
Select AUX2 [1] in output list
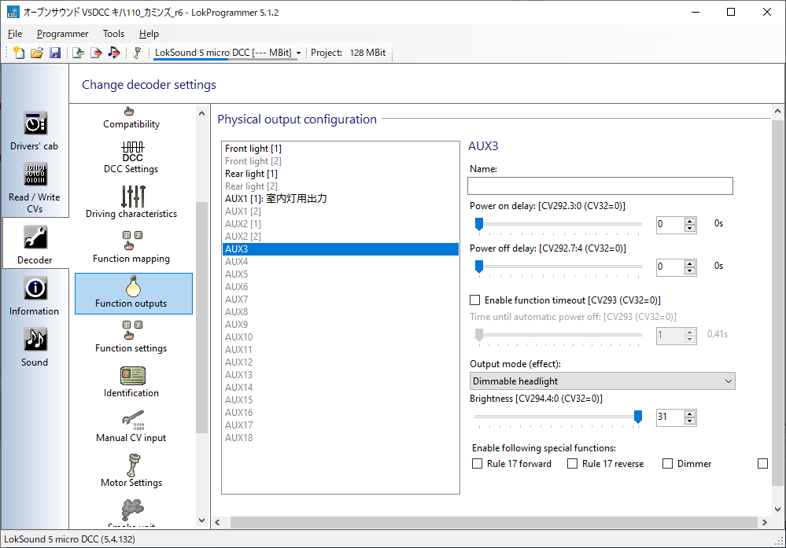341,224
